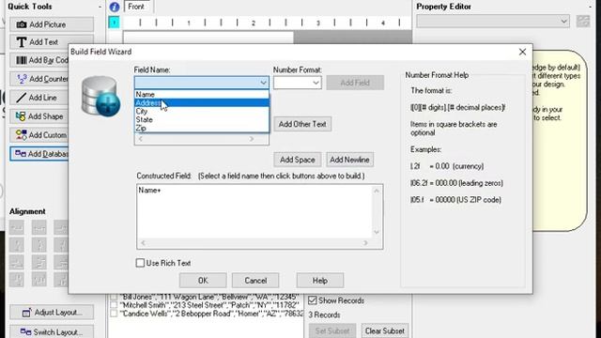
Task: Click inside the Constructed Field text box
Action: coord(254,212)
